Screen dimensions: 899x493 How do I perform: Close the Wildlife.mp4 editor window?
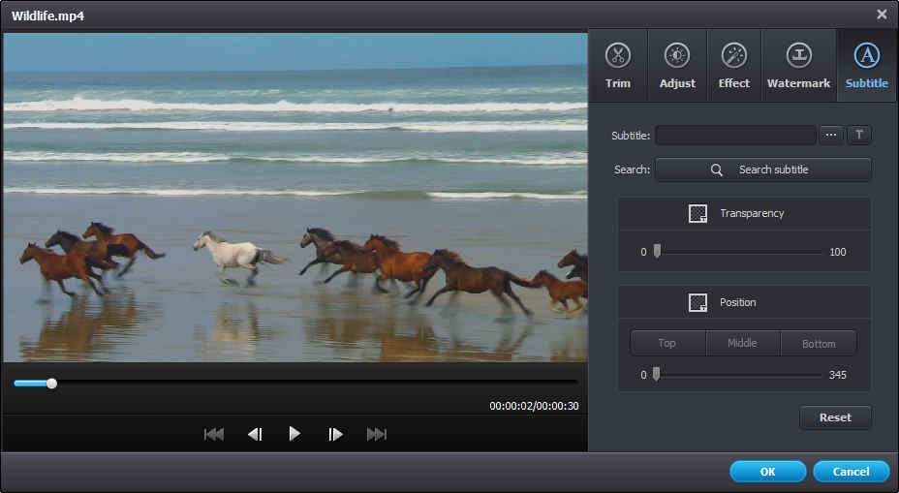click(882, 15)
